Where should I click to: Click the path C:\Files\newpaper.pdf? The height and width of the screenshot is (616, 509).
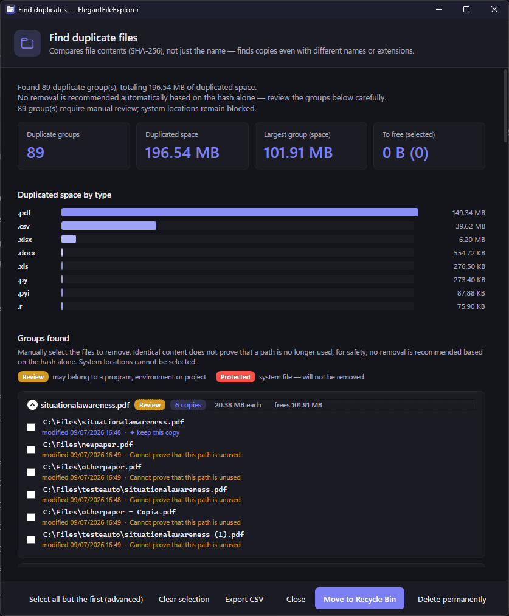click(x=88, y=445)
